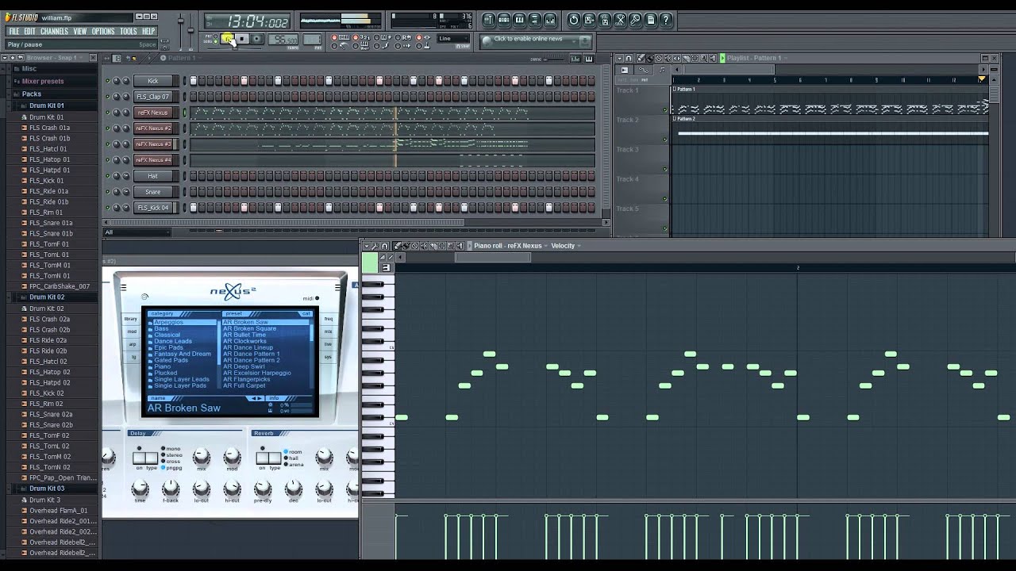Select the reFX Nexus #2 channel
The height and width of the screenshot is (571, 1016).
(x=153, y=128)
